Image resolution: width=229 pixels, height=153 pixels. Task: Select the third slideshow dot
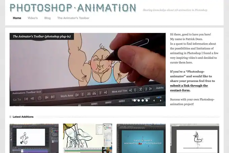[x=143, y=100]
